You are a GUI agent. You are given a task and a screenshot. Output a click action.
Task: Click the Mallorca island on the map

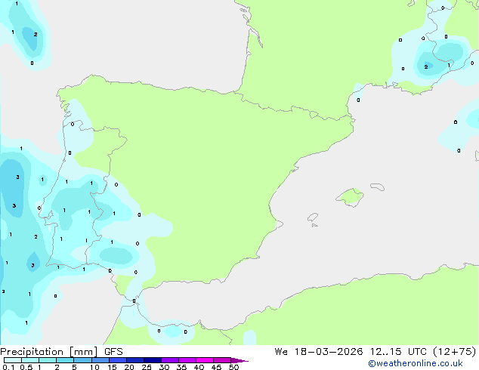tap(350, 197)
